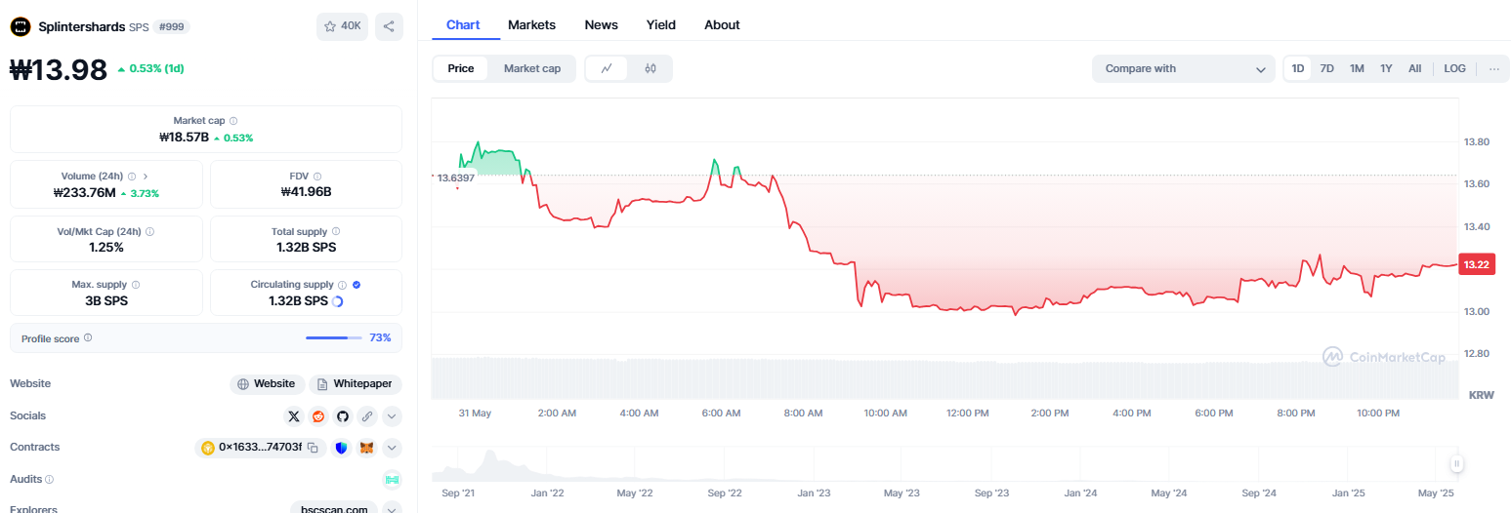Open the bscscan.com explorer link
1511x513 pixels.
[334, 509]
